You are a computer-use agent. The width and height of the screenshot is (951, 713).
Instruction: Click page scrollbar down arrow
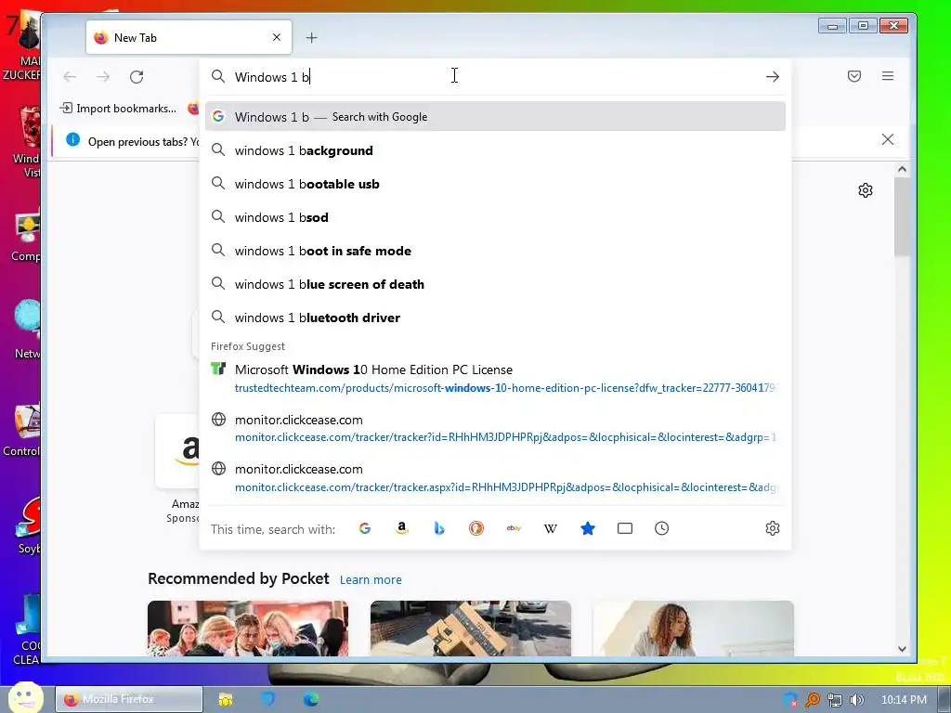[x=902, y=649]
